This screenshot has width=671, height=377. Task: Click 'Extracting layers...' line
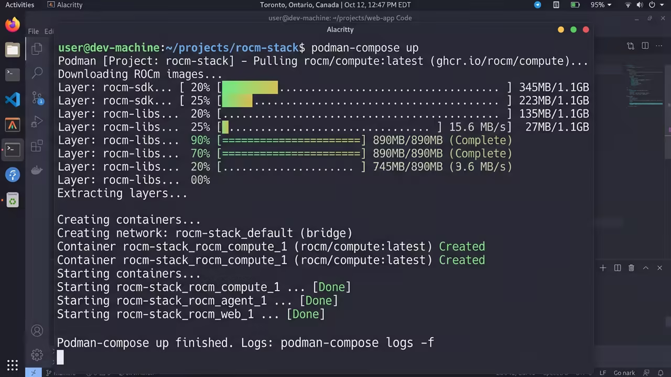click(x=122, y=193)
